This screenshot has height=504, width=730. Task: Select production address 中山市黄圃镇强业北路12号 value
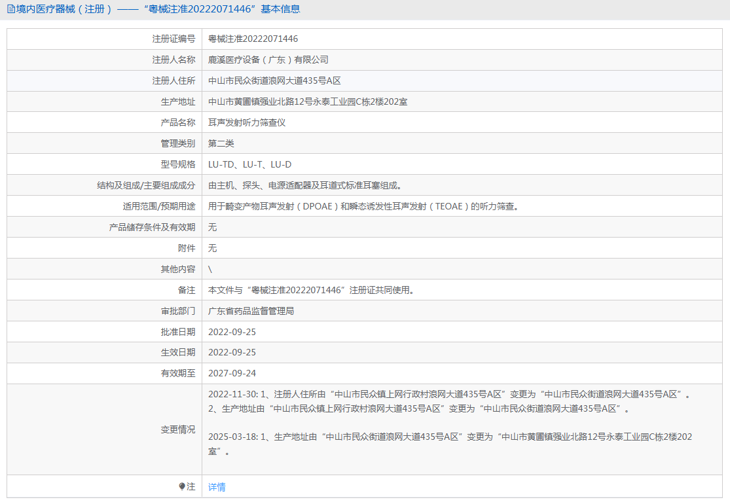tap(308, 101)
